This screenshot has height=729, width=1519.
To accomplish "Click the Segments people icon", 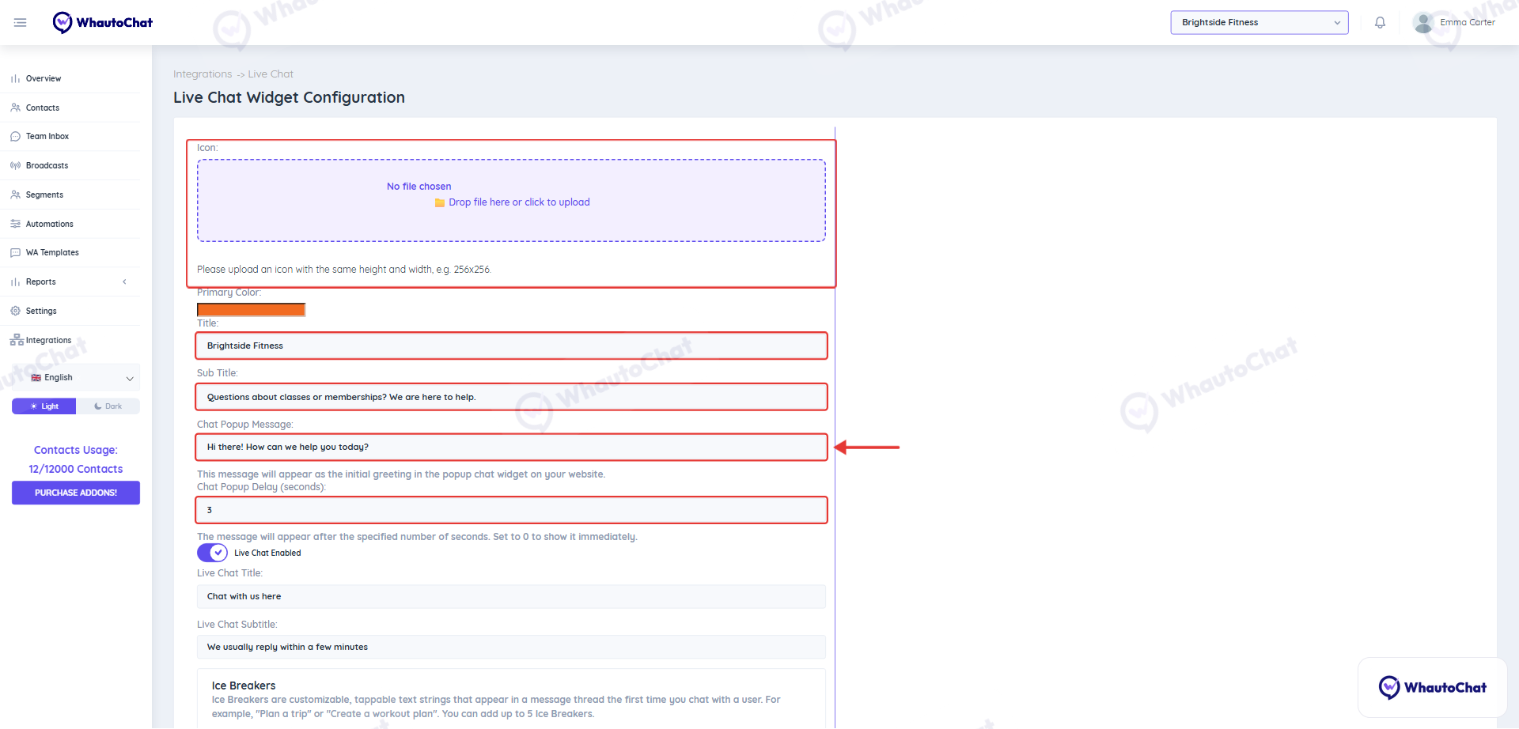I will pos(15,195).
